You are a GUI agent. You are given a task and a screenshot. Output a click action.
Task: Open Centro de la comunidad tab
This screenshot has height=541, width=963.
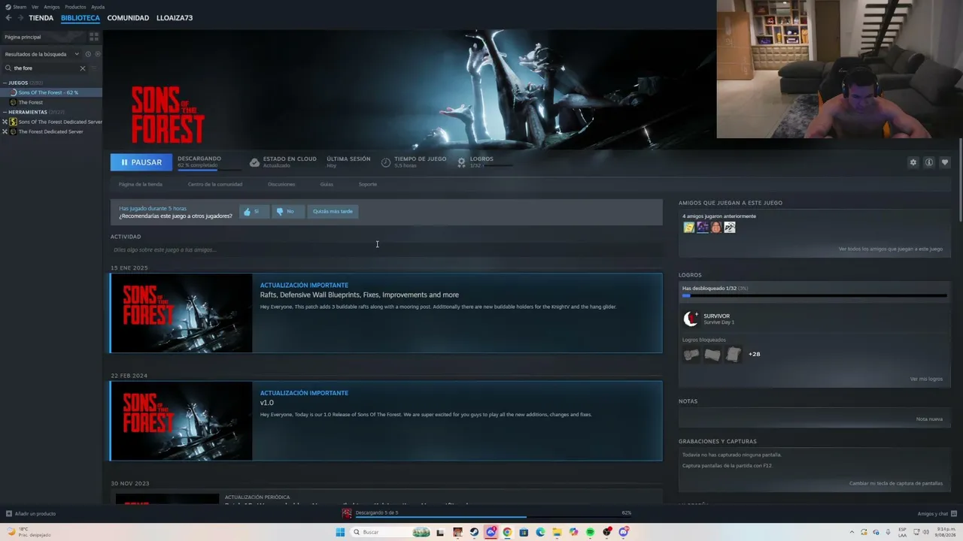(x=215, y=184)
